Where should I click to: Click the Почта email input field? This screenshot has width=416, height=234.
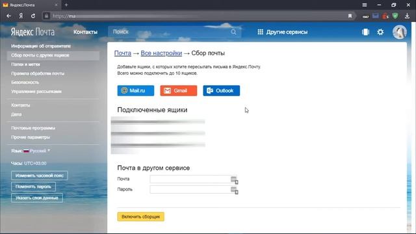pyautogui.click(x=194, y=179)
